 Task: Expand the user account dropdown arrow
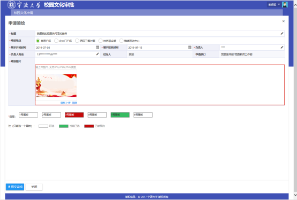click(x=279, y=4)
